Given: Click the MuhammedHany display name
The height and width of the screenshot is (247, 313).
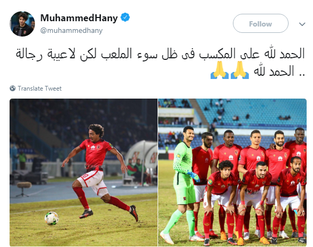Looking at the screenshot, I should point(79,18).
